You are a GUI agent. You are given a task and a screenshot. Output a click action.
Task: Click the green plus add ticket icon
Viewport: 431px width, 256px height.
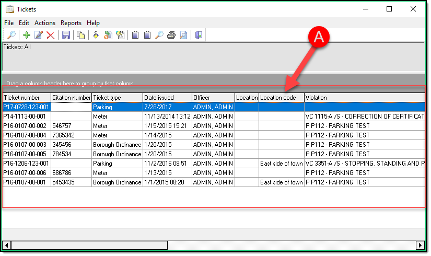pyautogui.click(x=27, y=36)
